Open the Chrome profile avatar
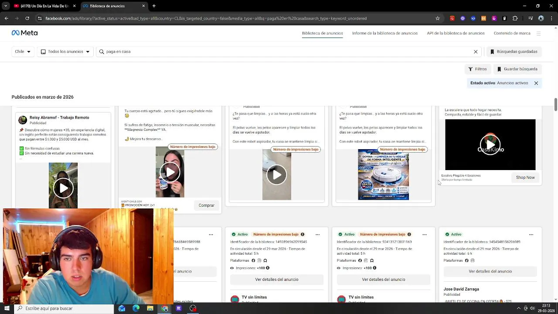This screenshot has height=314, width=558. coord(541,18)
